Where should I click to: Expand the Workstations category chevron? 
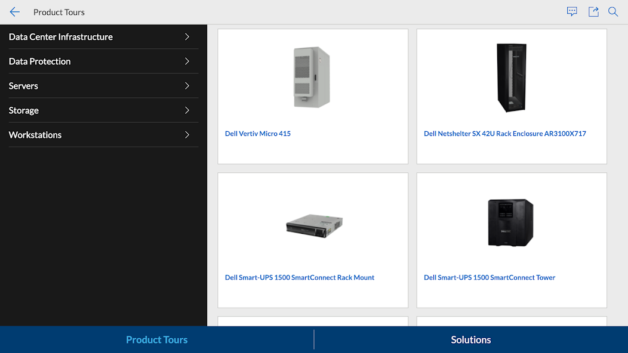pyautogui.click(x=187, y=135)
